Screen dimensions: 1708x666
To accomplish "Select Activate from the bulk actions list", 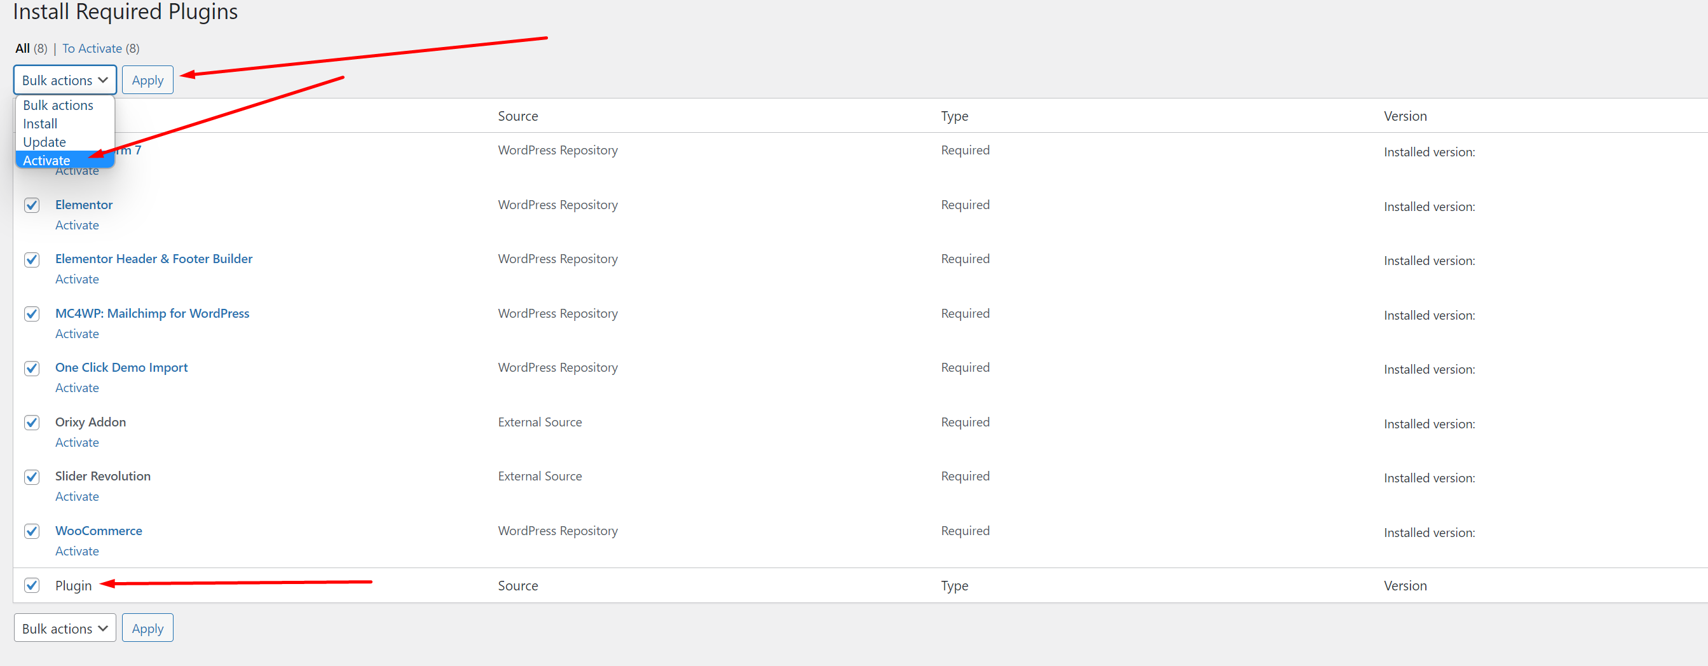I will tap(46, 160).
